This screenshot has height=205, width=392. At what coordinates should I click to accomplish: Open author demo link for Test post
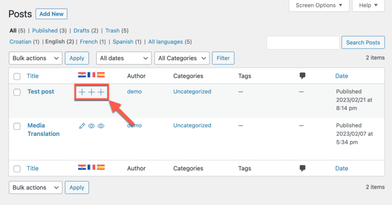[134, 92]
